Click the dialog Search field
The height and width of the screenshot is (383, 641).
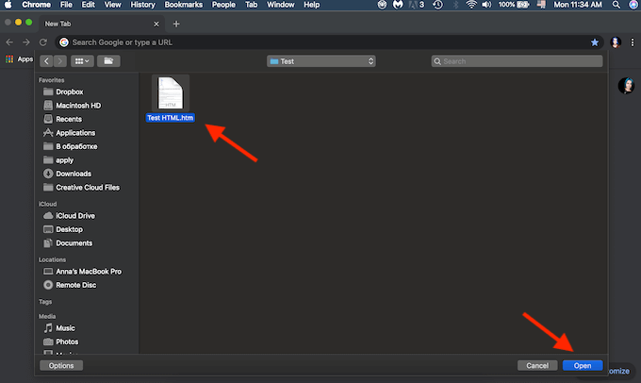click(x=517, y=61)
